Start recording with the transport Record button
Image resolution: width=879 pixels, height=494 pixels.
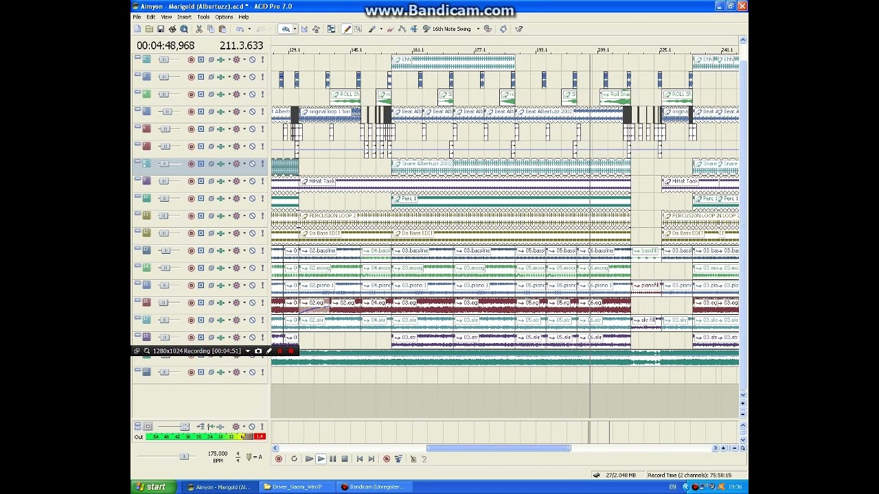278,459
